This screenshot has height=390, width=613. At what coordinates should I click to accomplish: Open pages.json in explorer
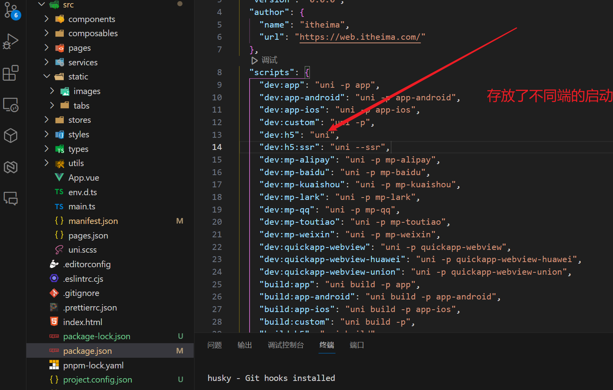click(88, 235)
